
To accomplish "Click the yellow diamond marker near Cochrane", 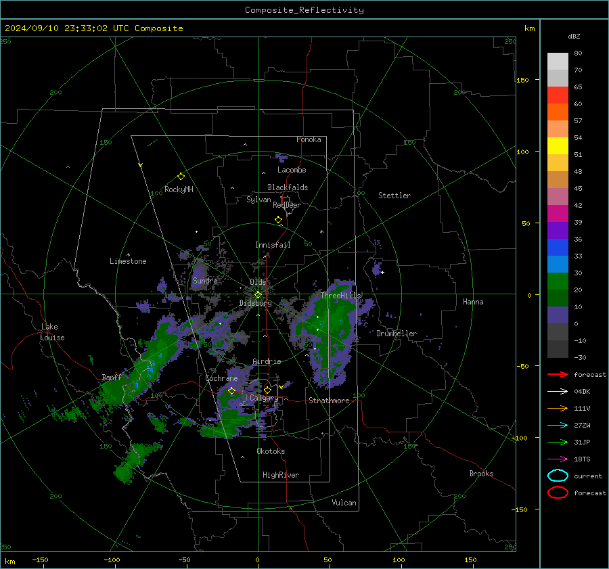I will tap(232, 391).
